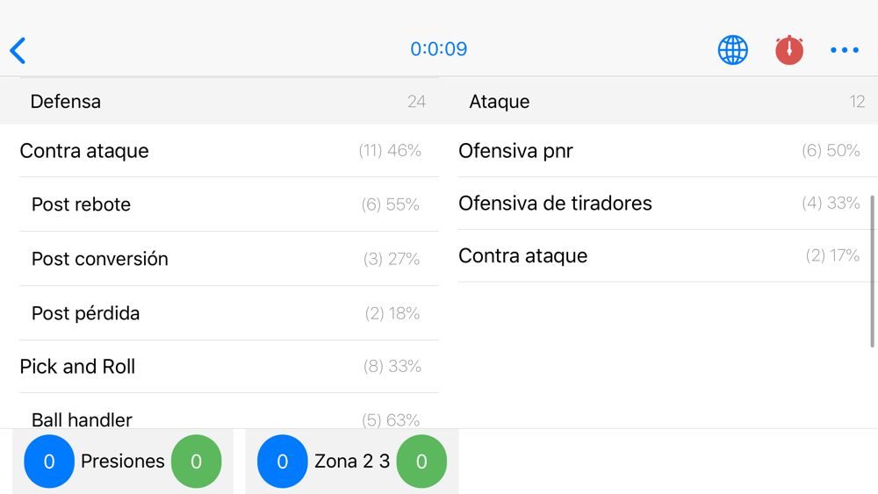878x494 pixels.
Task: Select the Defensa section header
Action: [219, 101]
